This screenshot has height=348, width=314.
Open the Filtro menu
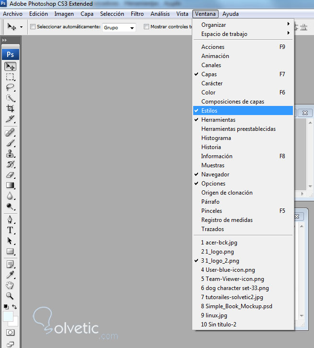(137, 14)
